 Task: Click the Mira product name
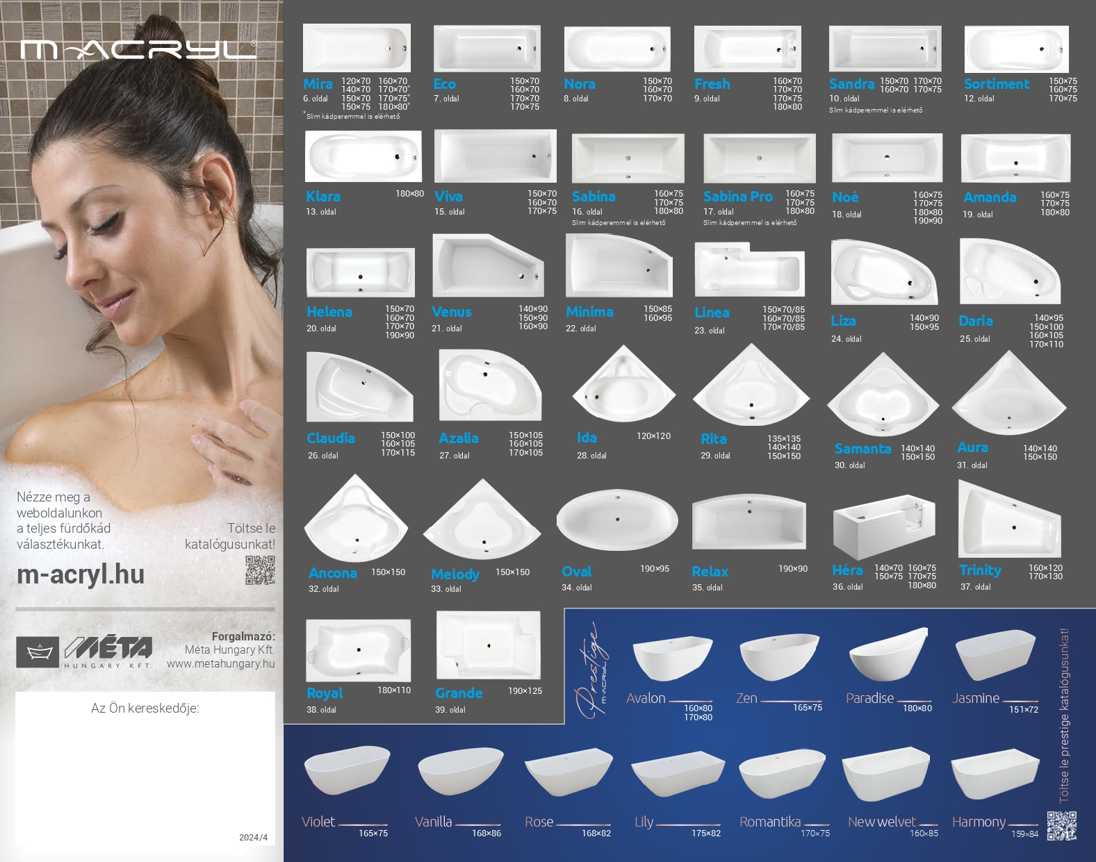click(x=318, y=84)
